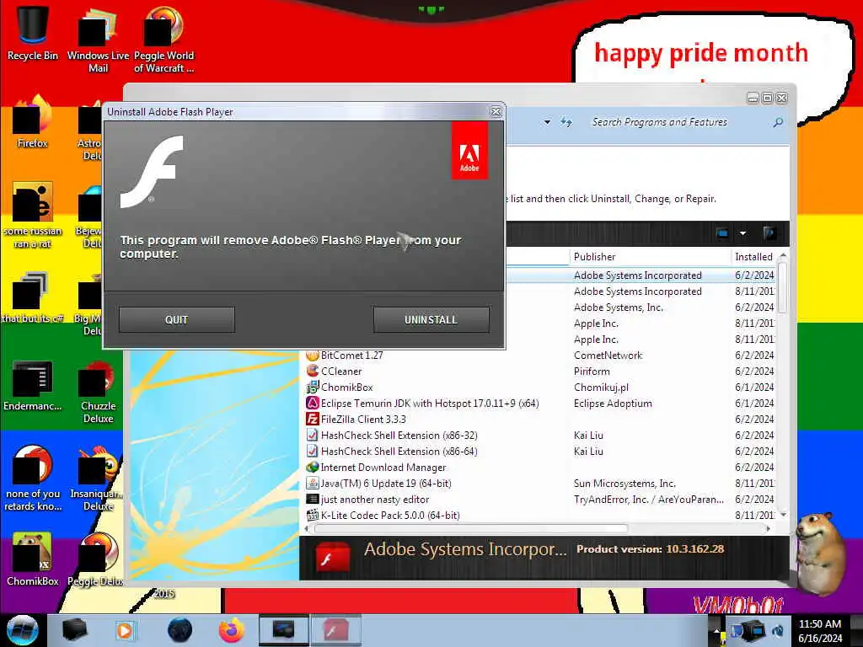Select the highlighted Adobe Systems Incorporated row
Viewport: 863px width, 647px height.
pos(639,275)
